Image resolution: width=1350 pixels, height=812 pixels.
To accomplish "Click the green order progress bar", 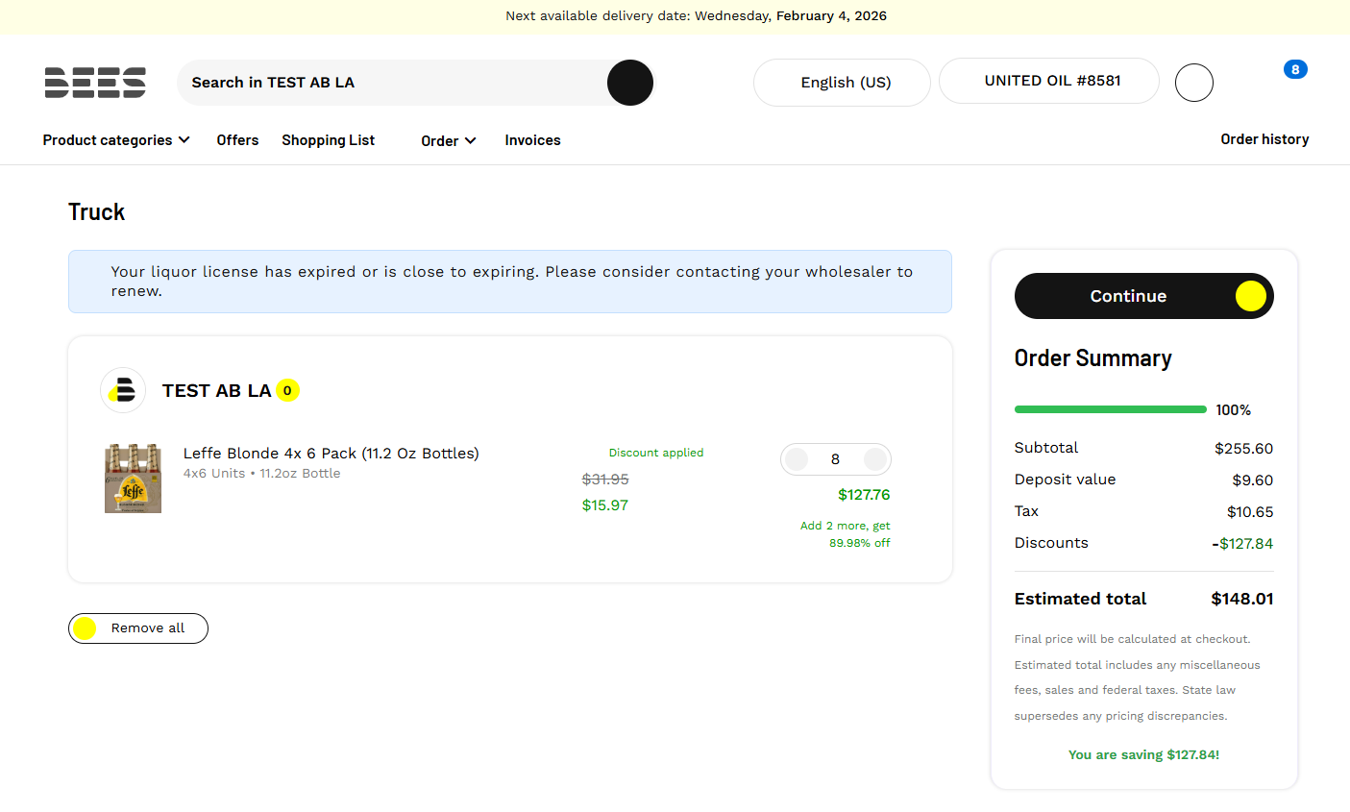I will click(1110, 409).
